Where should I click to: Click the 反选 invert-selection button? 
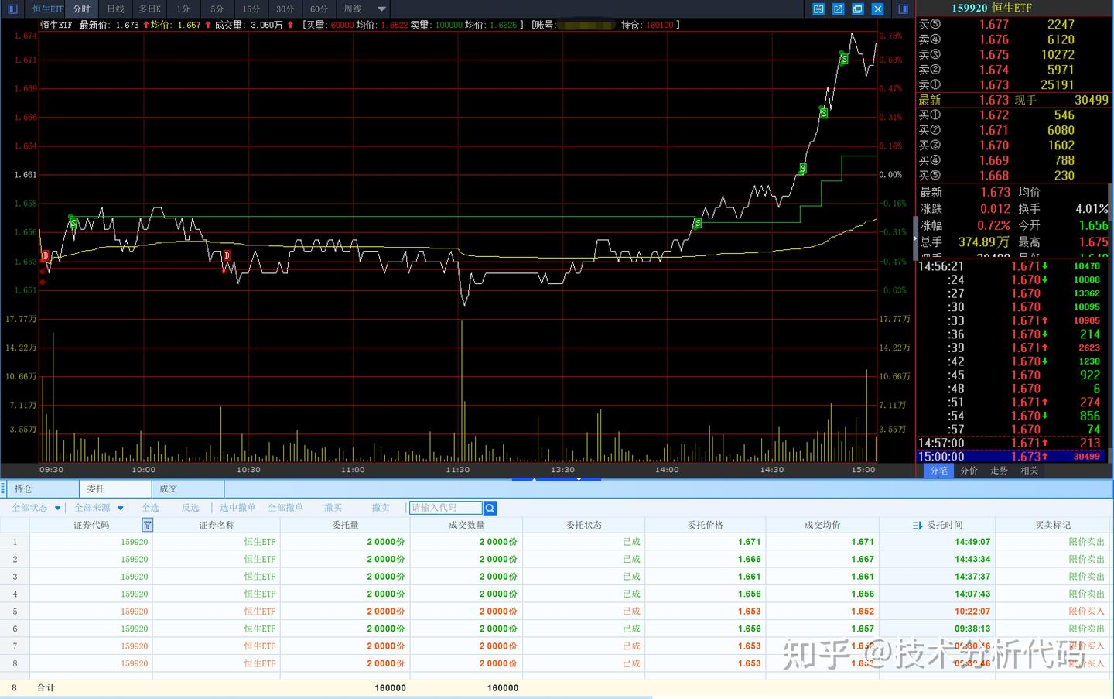[190, 508]
